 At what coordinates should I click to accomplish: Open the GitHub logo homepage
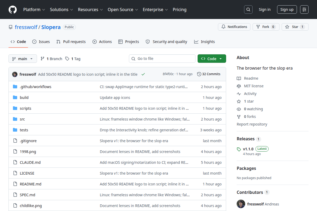[x=13, y=9]
